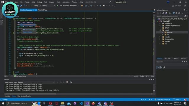The image size is (189, 106).
Task: Toggle Word Wrap icon in Output toolbar
Action: tap(71, 82)
